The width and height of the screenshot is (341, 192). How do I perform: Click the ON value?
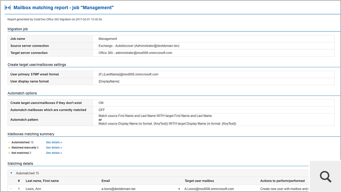[x=101, y=103]
